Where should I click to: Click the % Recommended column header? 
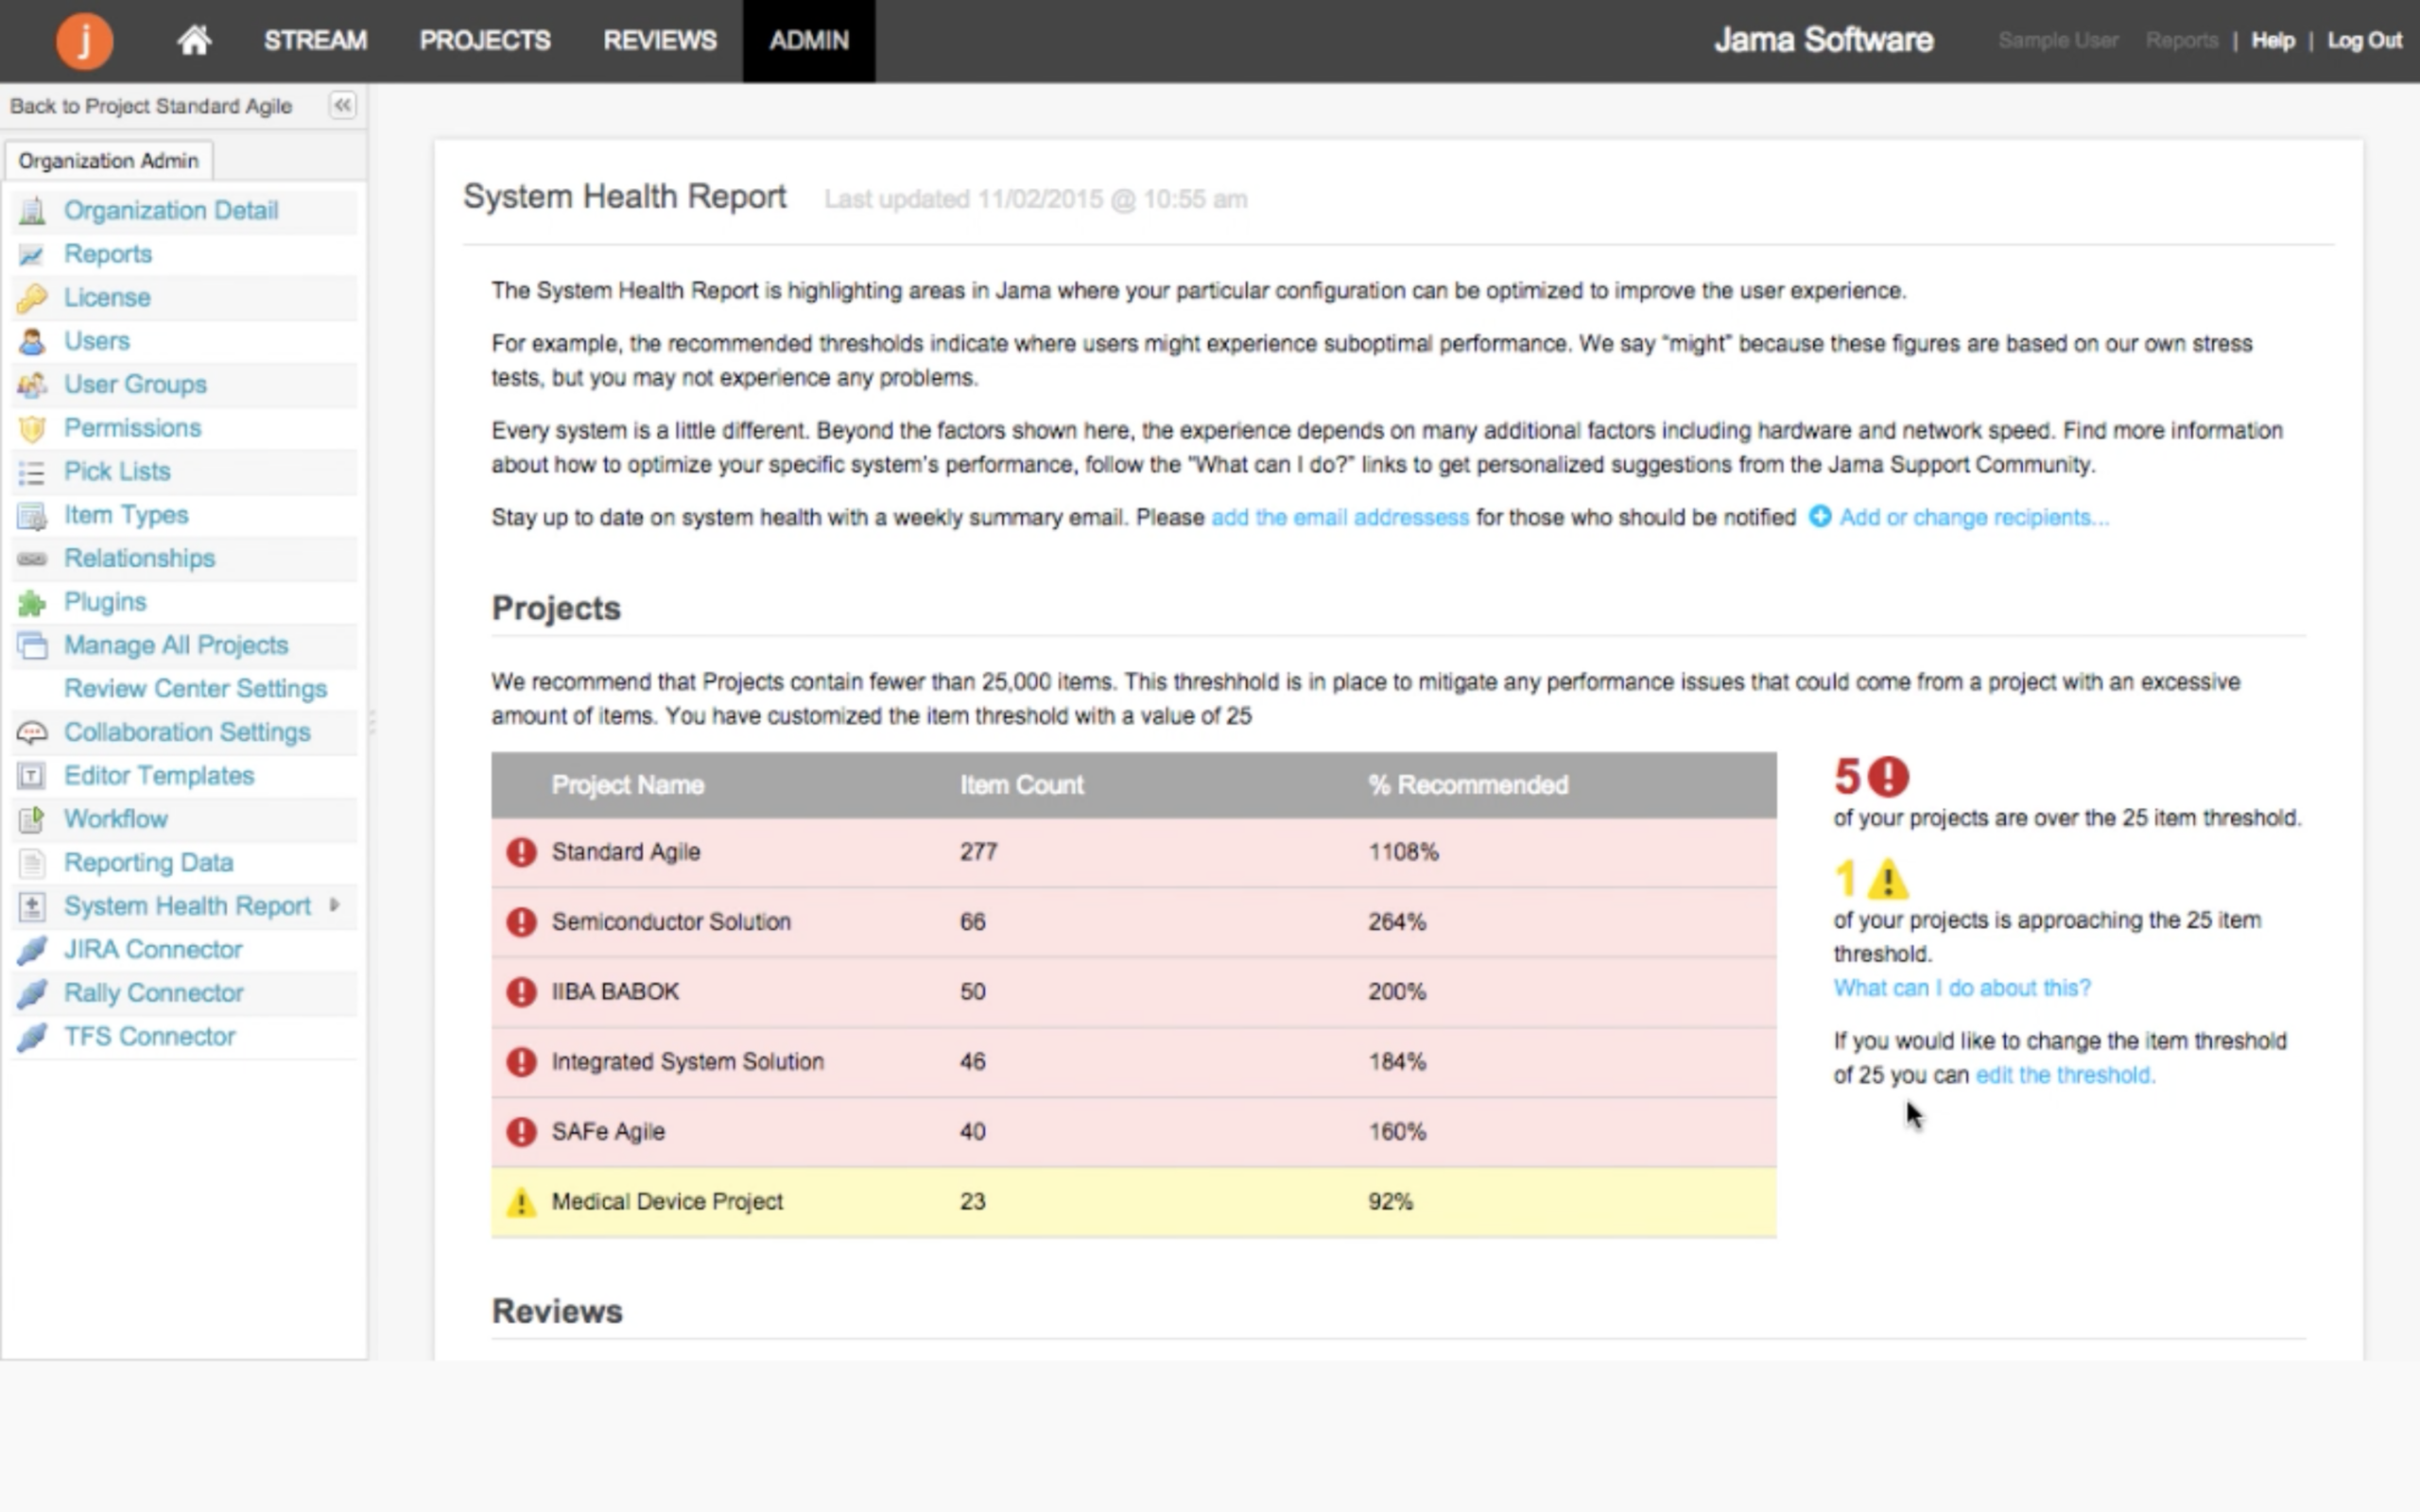point(1468,785)
